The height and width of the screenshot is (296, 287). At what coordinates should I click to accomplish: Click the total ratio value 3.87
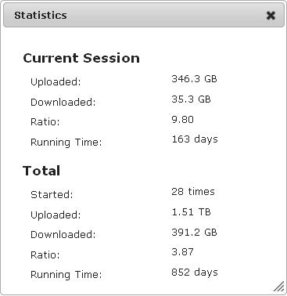tap(182, 252)
